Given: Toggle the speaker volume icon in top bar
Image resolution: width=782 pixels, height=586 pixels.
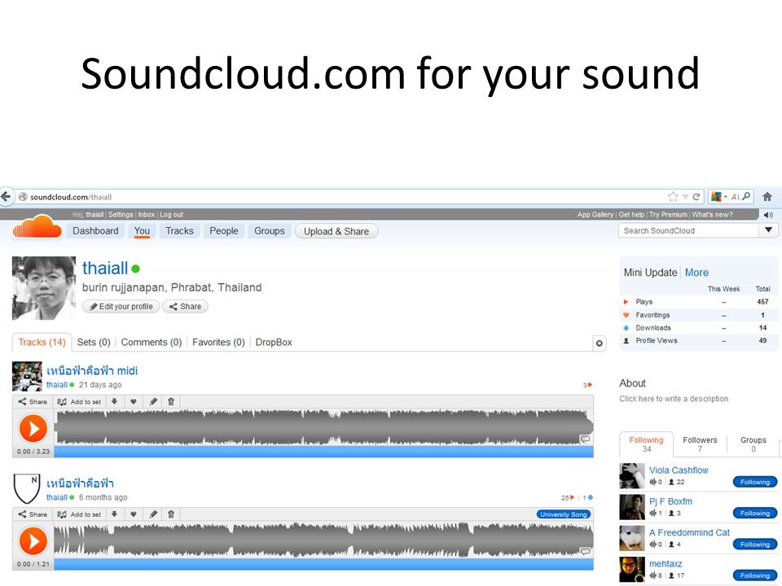Looking at the screenshot, I should (768, 215).
